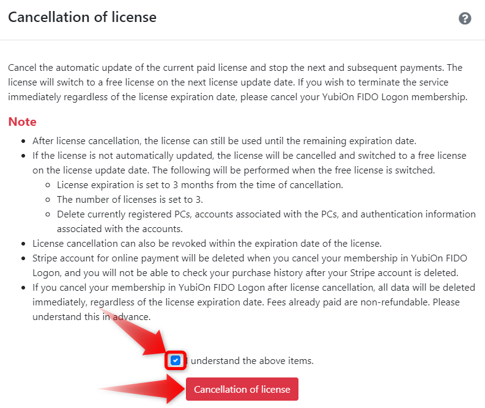Click the intro paragraph about automatic update

237,82
